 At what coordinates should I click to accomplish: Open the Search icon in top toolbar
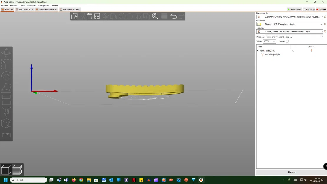click(155, 16)
